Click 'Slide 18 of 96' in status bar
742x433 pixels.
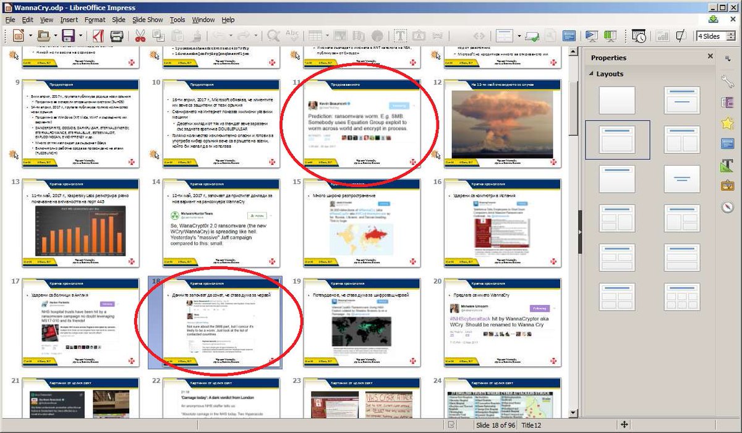click(496, 426)
